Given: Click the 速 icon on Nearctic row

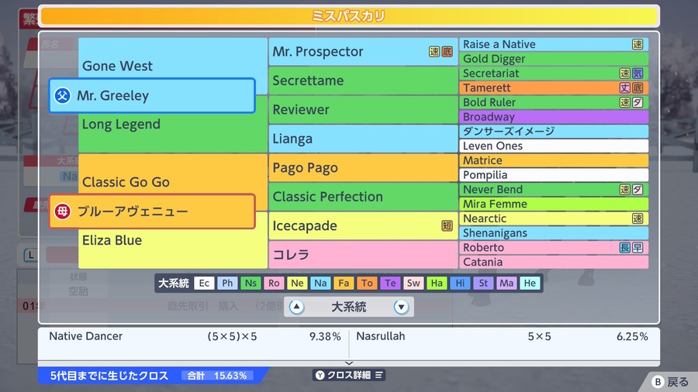Looking at the screenshot, I should (x=638, y=218).
